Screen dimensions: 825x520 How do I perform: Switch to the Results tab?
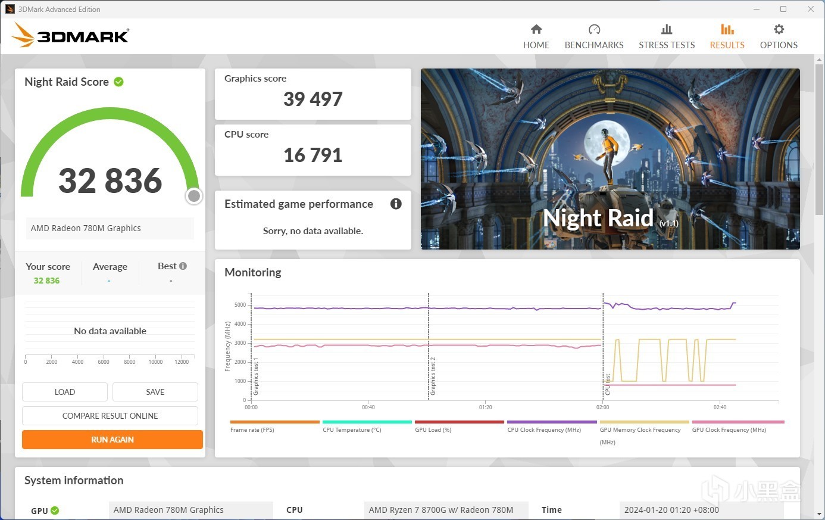727,36
